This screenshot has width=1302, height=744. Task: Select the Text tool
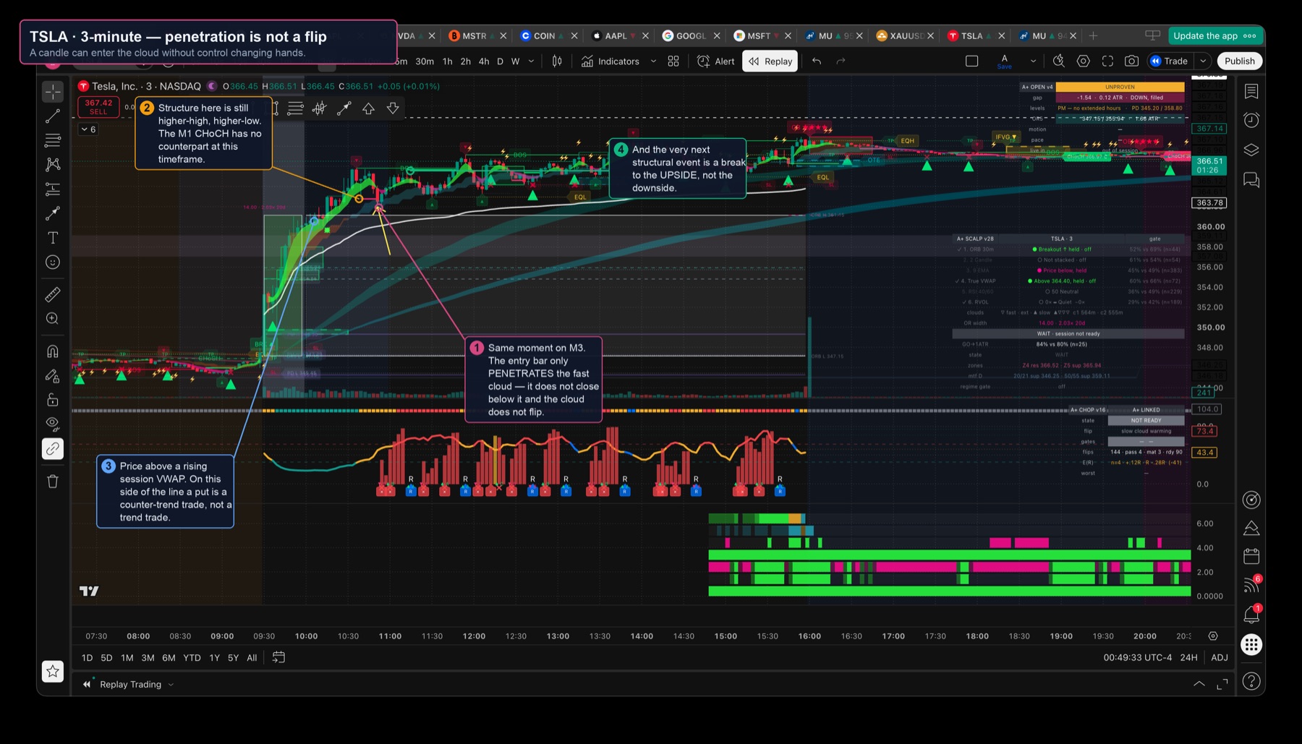tap(53, 238)
